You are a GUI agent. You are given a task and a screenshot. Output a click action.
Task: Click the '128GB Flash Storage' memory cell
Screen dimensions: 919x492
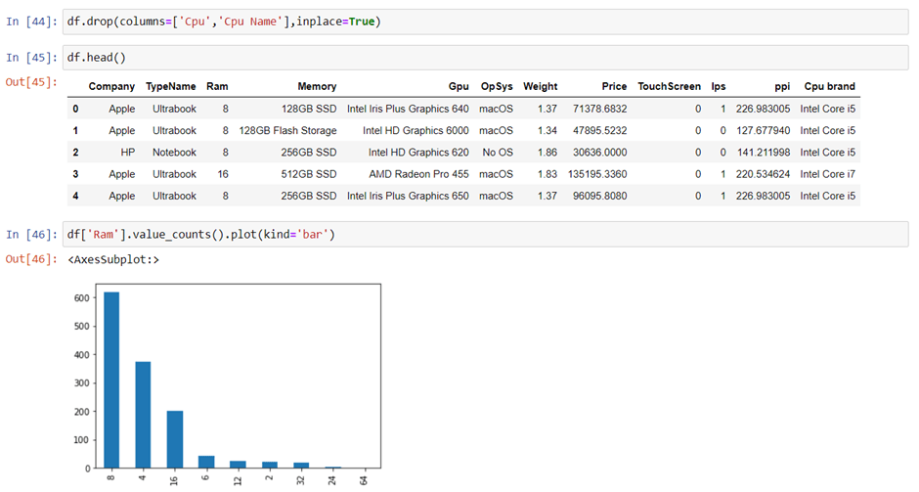coord(287,130)
